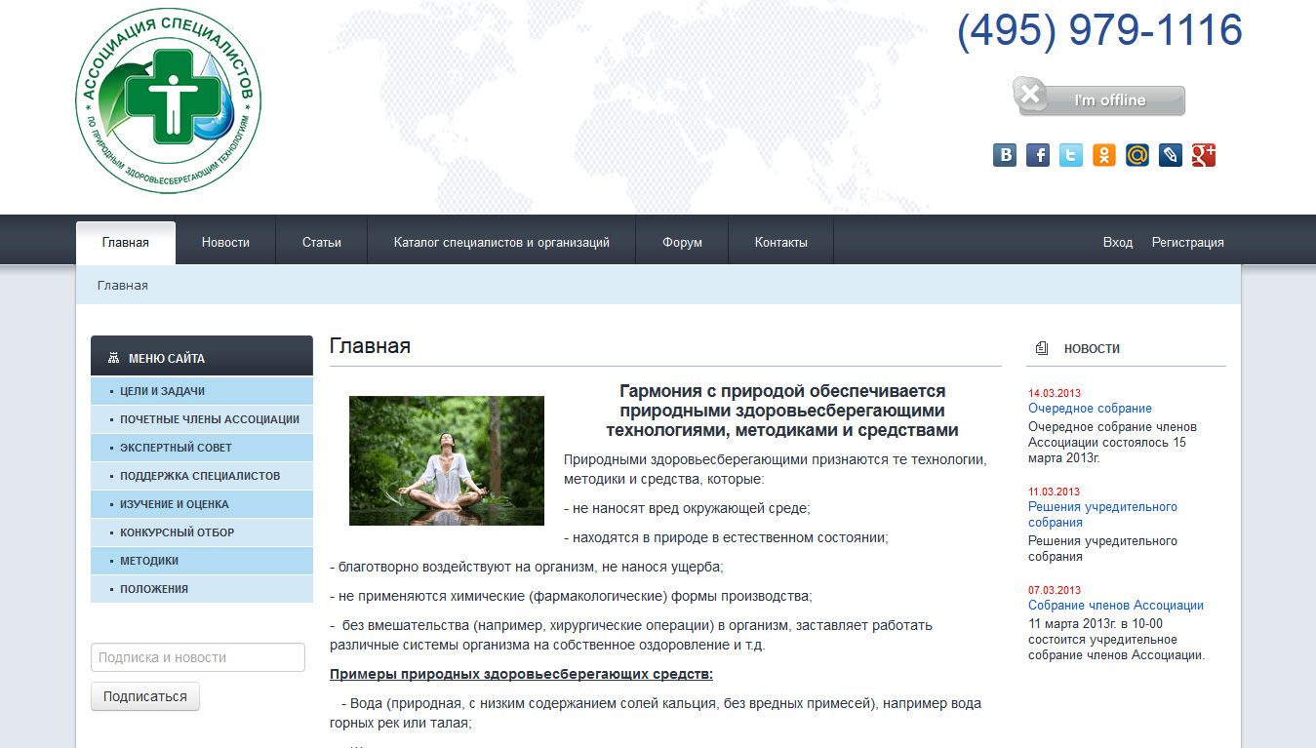Viewport: 1316px width, 748px height.
Task: Click Главная in the breadcrumb bar
Action: [123, 285]
